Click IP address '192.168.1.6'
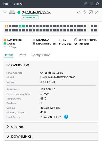The width and height of the screenshot is (102, 144). tap(48, 89)
